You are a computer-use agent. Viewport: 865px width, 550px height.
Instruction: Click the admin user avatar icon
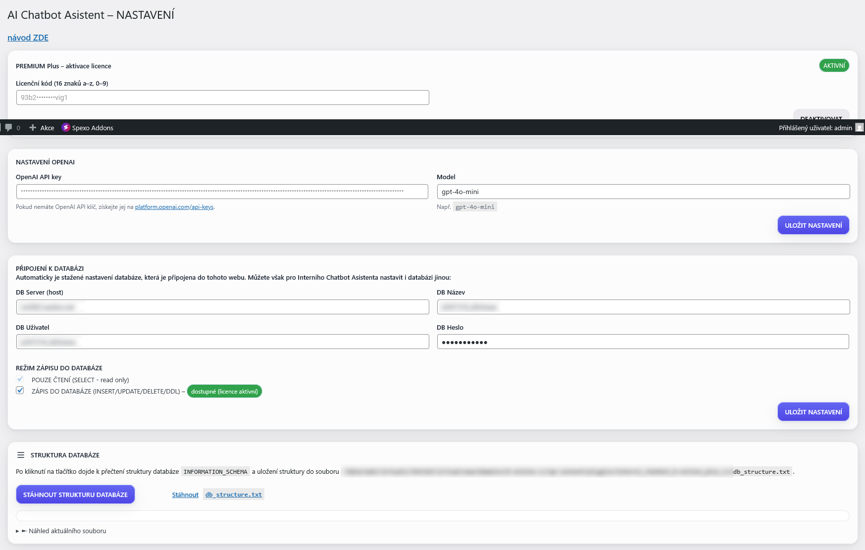click(x=860, y=128)
